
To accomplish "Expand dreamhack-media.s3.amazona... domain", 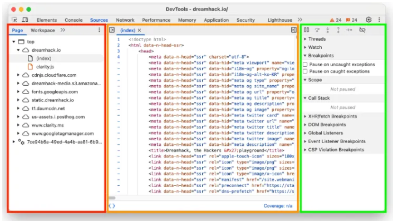I will pos(18,84).
